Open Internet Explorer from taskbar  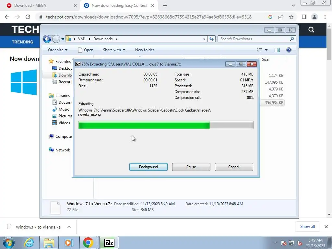coord(29,243)
